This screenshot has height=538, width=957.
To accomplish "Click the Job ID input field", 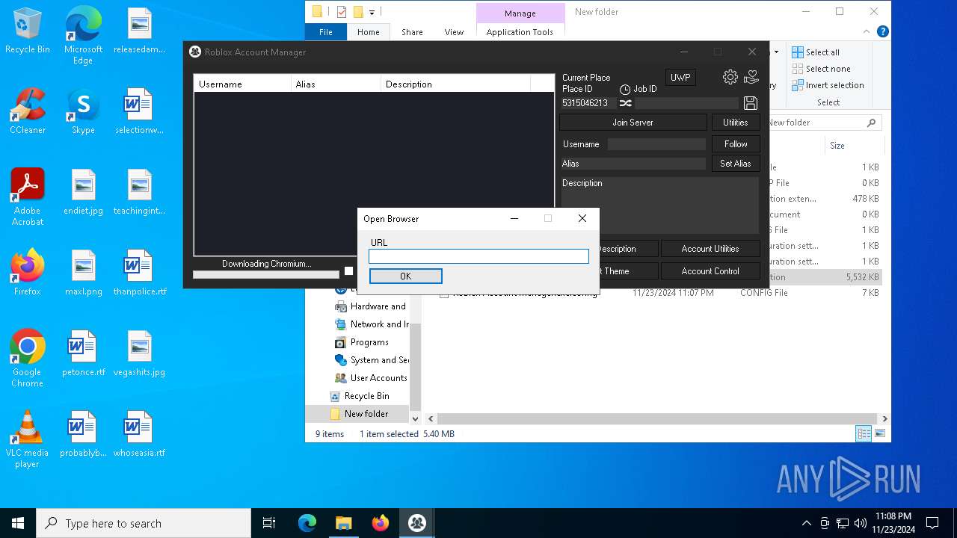I will click(686, 103).
